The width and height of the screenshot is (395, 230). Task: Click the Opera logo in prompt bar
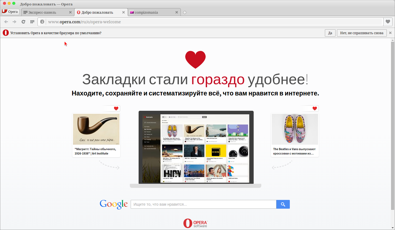coord(6,33)
